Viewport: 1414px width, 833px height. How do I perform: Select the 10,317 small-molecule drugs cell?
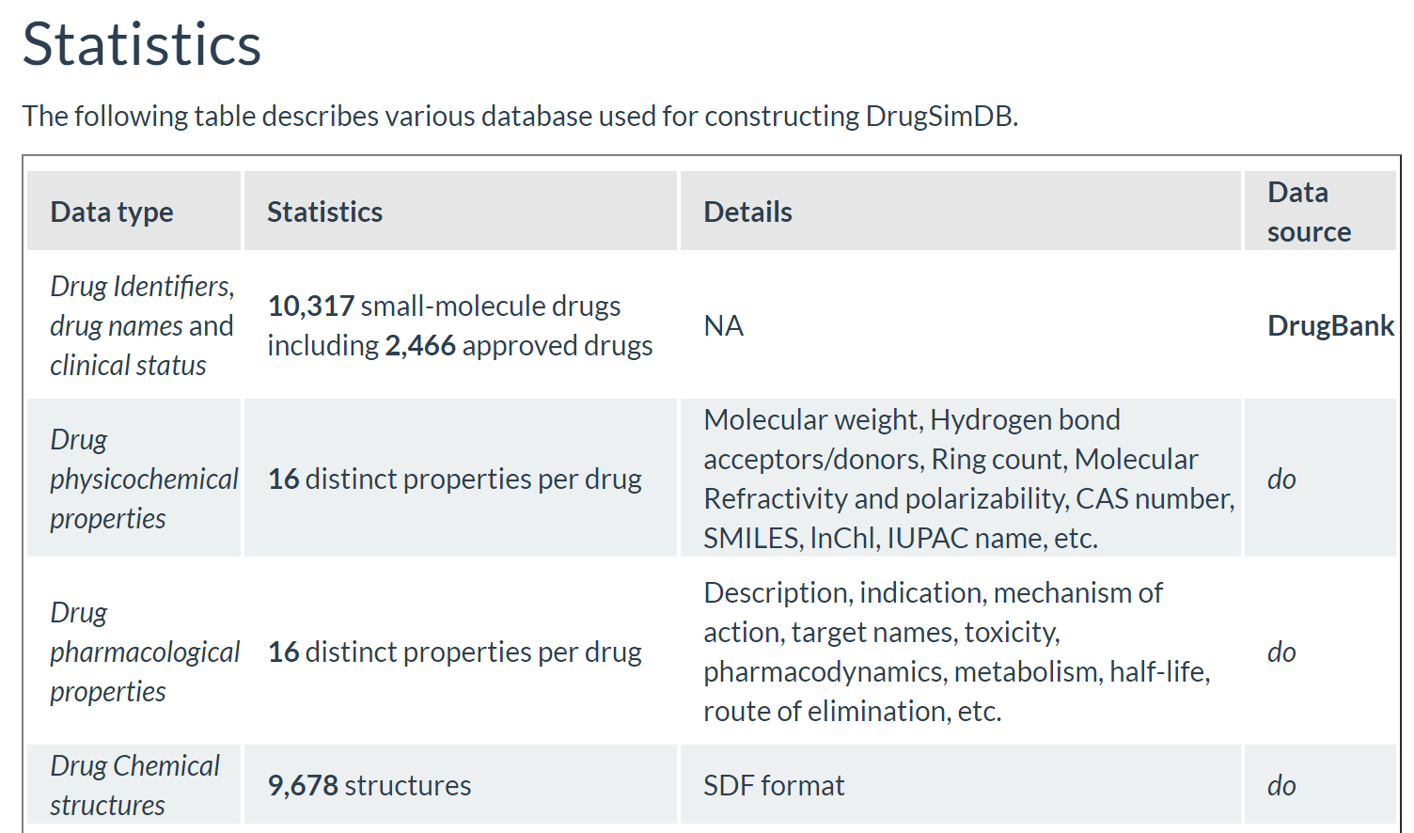click(460, 325)
